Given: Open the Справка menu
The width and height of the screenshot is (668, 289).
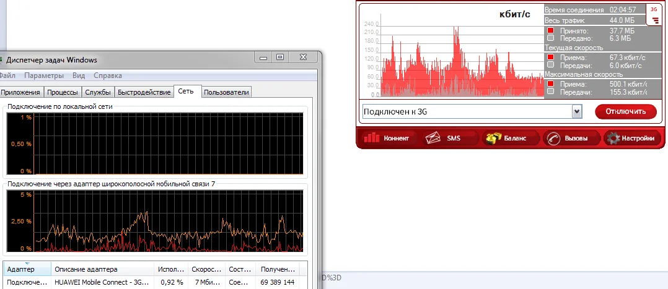Looking at the screenshot, I should (x=108, y=75).
